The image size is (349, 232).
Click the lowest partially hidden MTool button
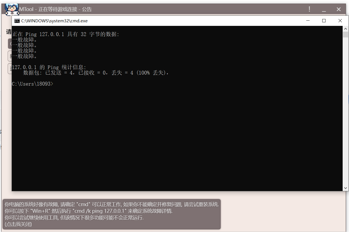click(x=10, y=69)
